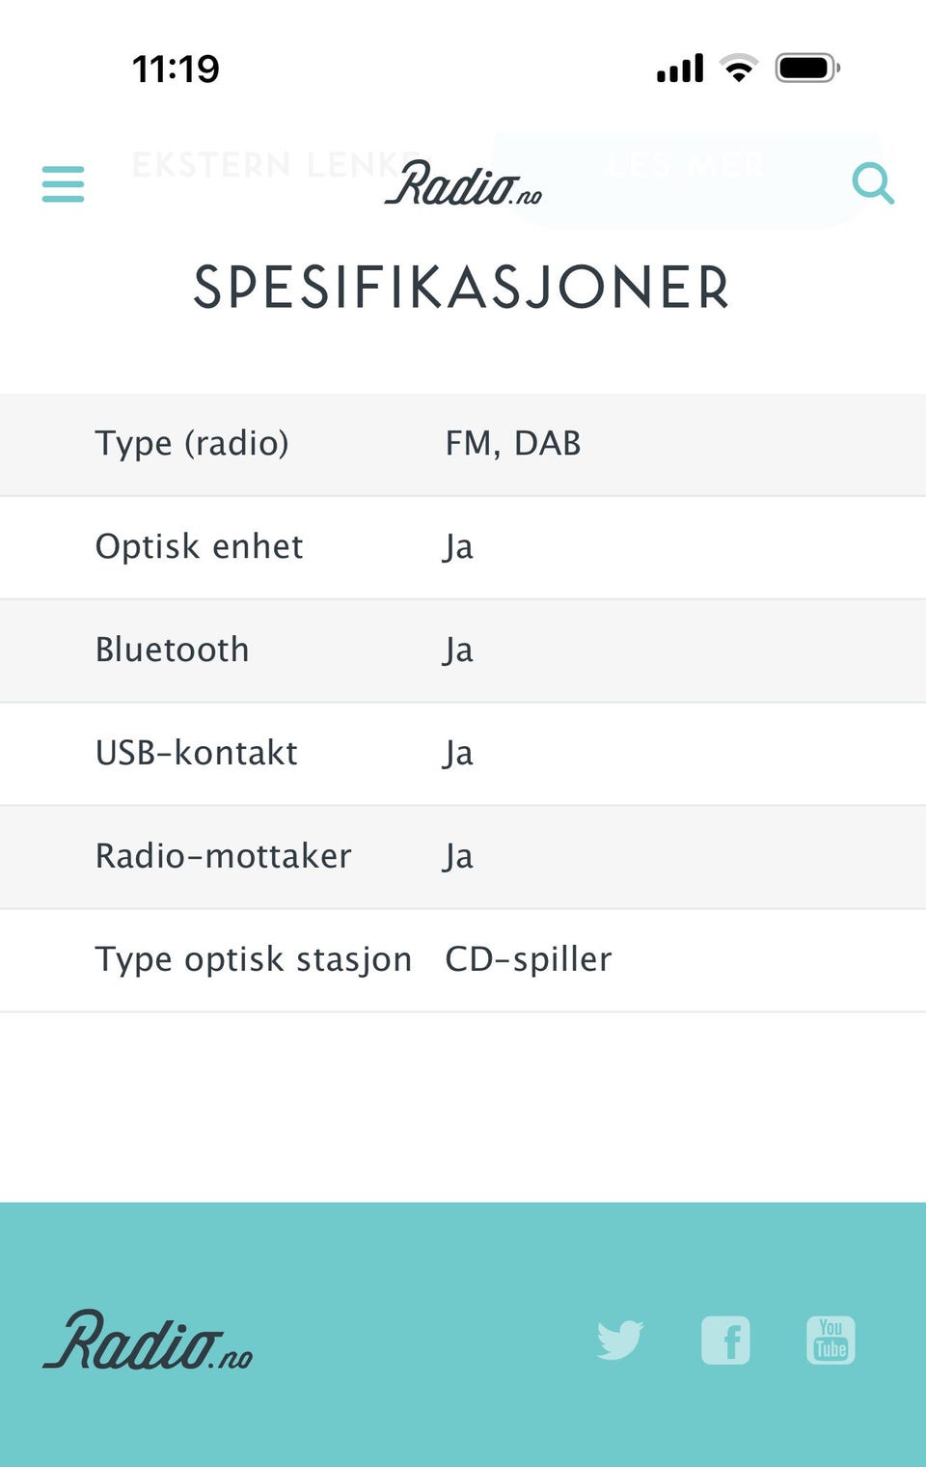Tap the search magnifier icon

click(873, 183)
